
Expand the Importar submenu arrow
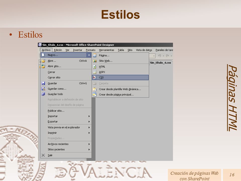pos(89,116)
